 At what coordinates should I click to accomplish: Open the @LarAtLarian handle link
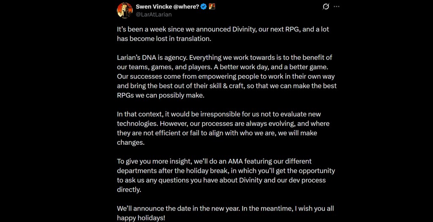click(x=153, y=14)
